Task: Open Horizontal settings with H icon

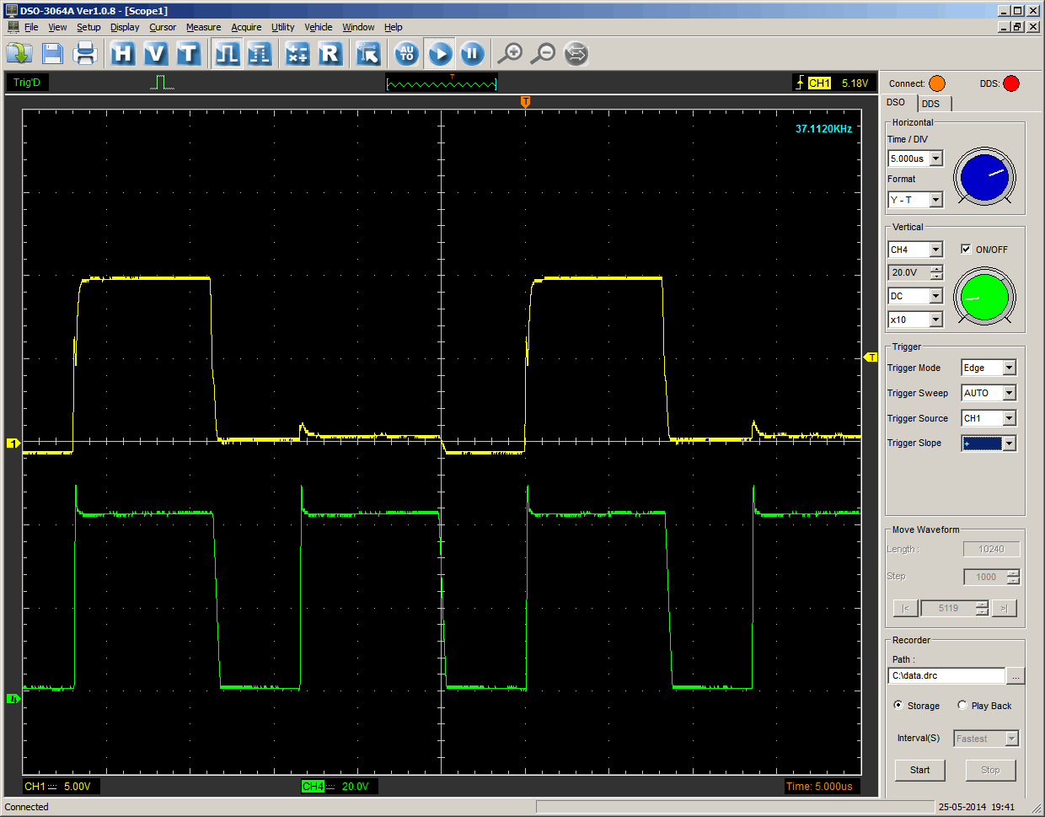Action: pos(123,54)
